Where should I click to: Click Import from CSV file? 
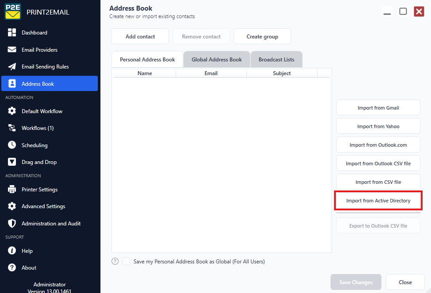pyautogui.click(x=378, y=182)
